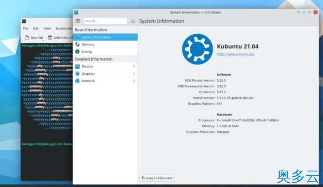
Task: Open the Devices section
Action: pos(105,66)
